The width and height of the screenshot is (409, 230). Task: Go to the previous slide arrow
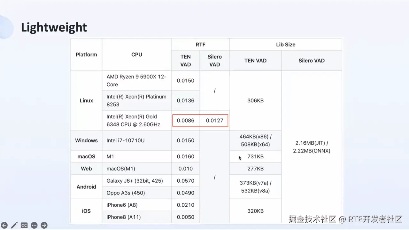4,225
